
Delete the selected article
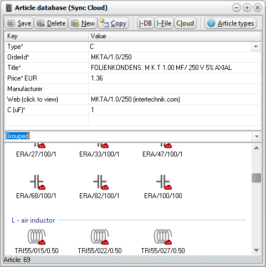coord(51,23)
